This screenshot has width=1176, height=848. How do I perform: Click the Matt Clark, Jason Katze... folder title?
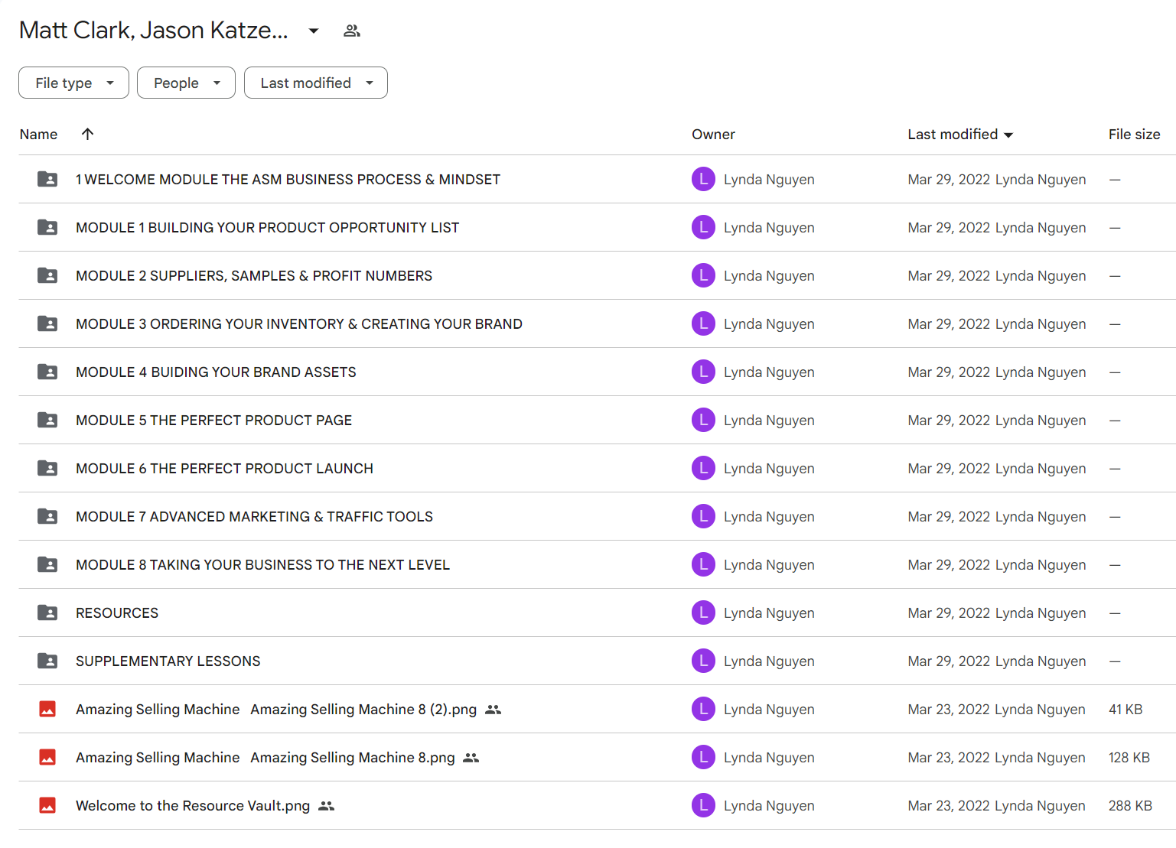click(154, 31)
